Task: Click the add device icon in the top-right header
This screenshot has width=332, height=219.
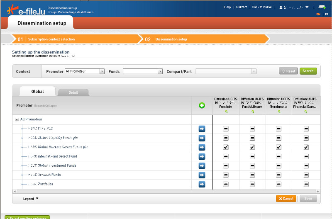Action: click(322, 7)
